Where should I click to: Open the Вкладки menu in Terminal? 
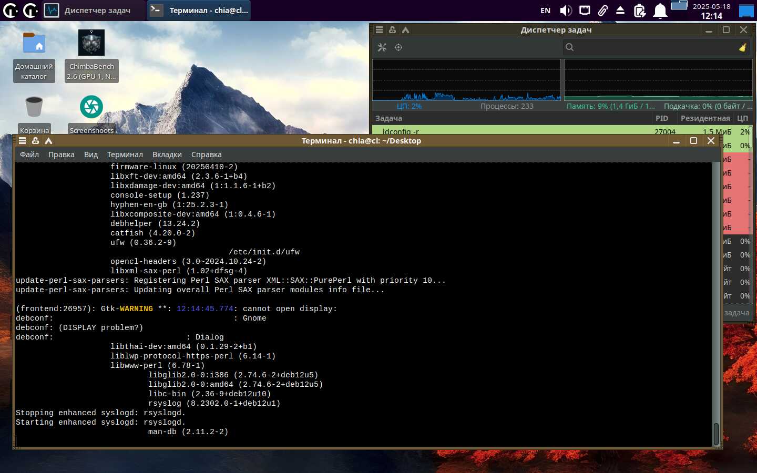pos(167,155)
